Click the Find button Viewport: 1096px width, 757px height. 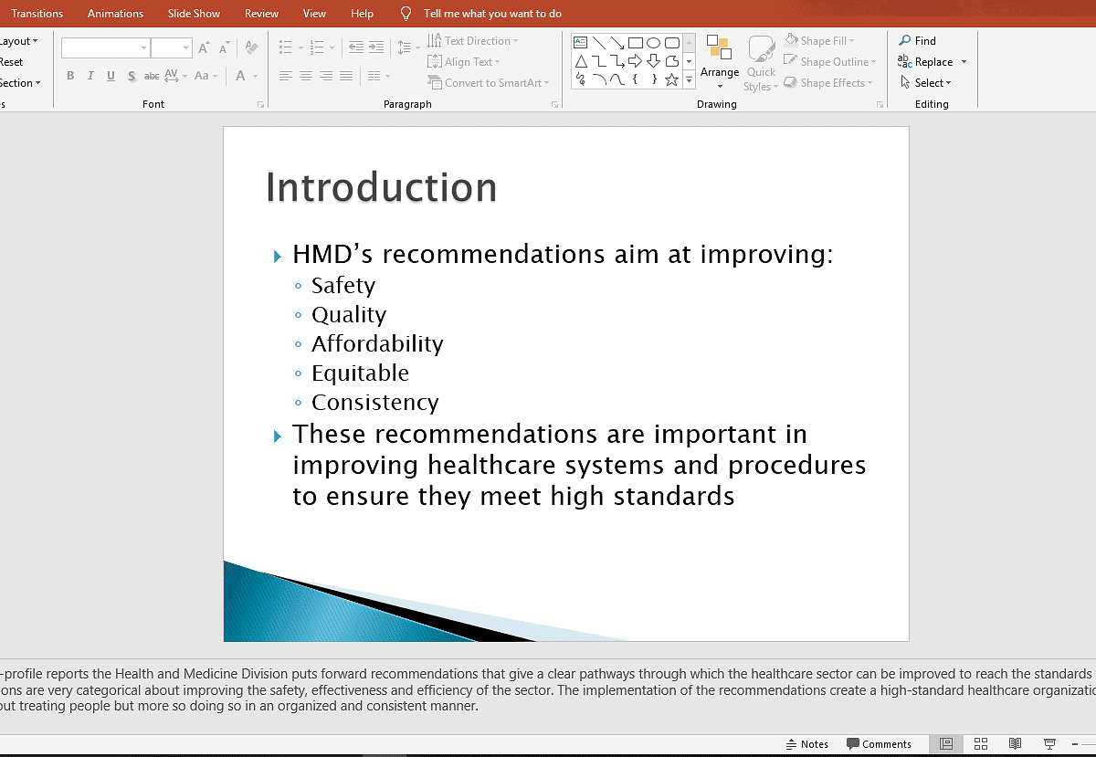pyautogui.click(x=918, y=41)
